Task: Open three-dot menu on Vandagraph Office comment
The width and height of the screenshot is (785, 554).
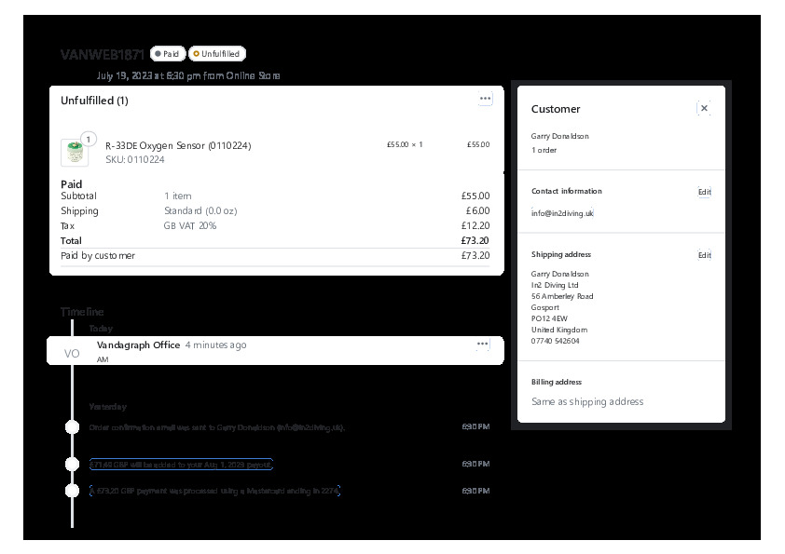Action: pyautogui.click(x=482, y=345)
